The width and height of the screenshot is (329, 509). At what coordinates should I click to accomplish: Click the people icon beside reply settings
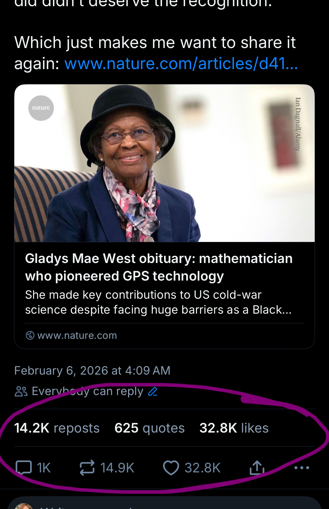pos(21,391)
